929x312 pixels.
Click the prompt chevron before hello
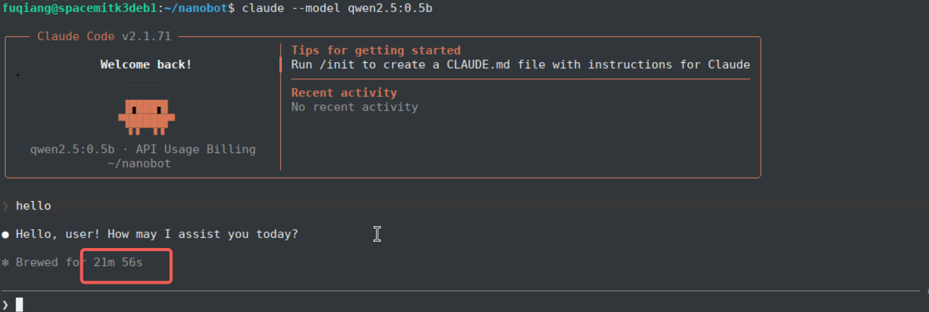(5, 206)
